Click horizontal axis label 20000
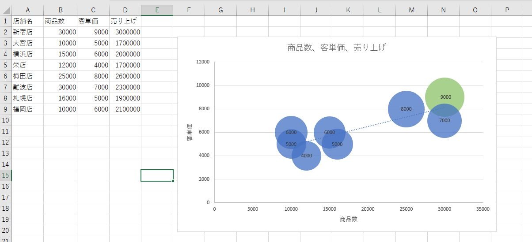 368,209
